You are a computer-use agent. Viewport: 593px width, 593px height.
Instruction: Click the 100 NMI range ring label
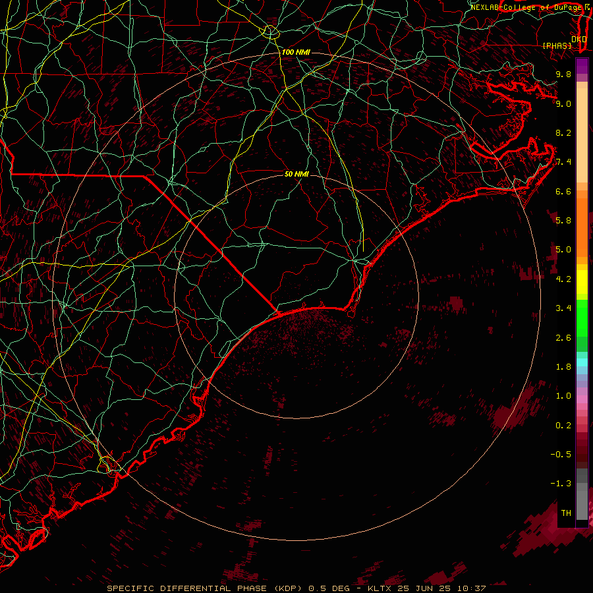pos(296,52)
